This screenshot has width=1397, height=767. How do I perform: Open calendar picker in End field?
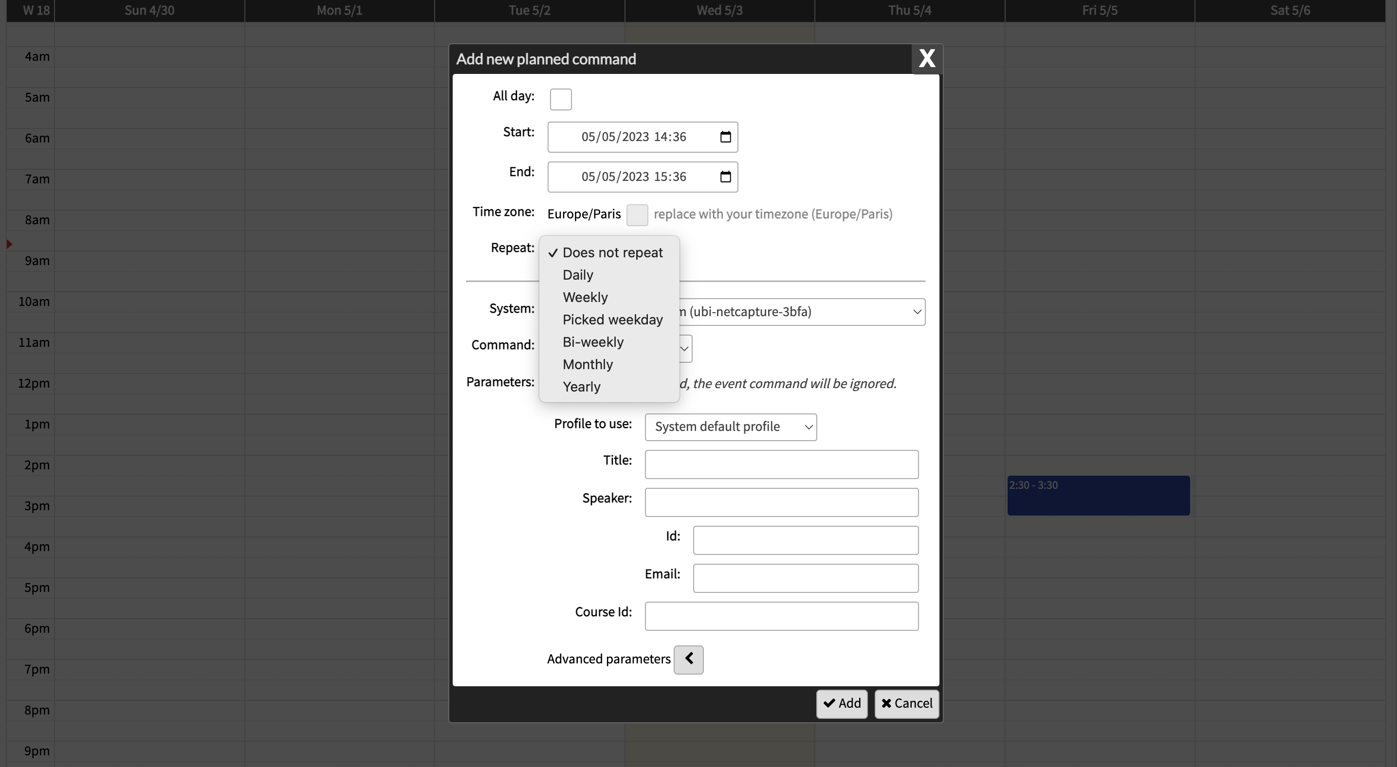point(725,177)
